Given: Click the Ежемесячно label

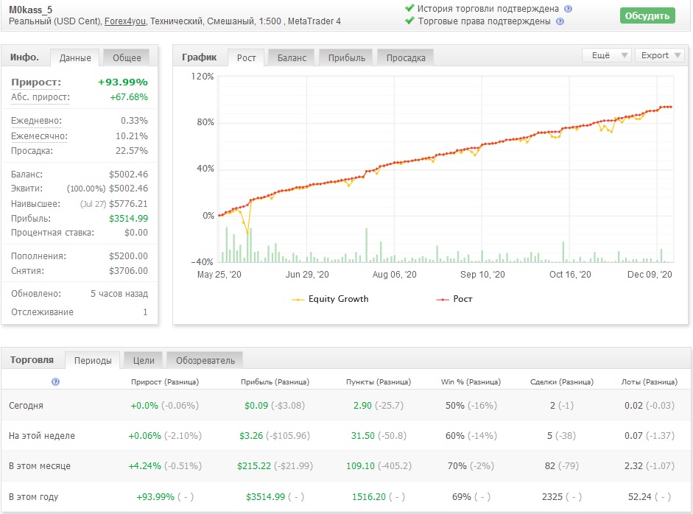Looking at the screenshot, I should (x=39, y=136).
